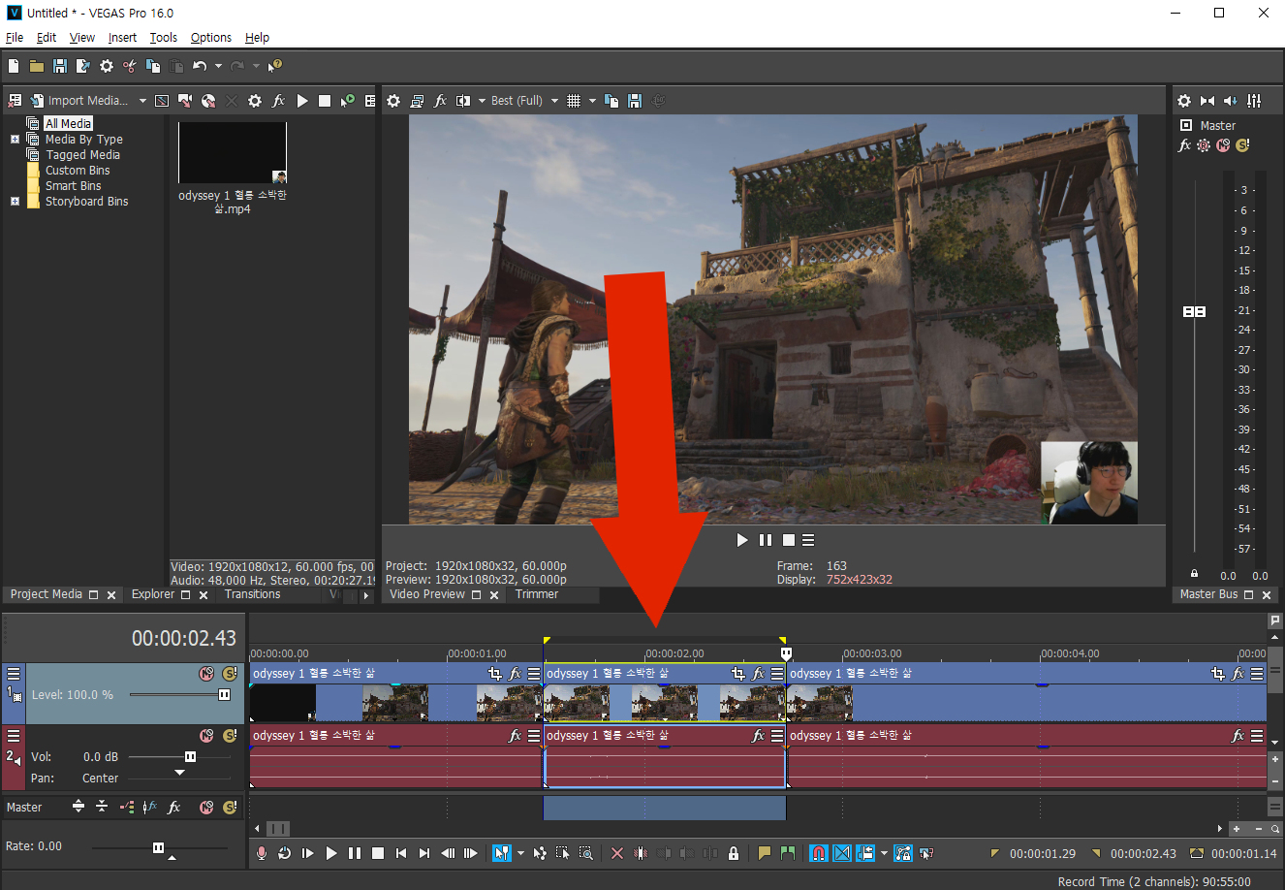Screen dimensions: 1285x890
Task: Mute audio track 2
Action: 206,736
